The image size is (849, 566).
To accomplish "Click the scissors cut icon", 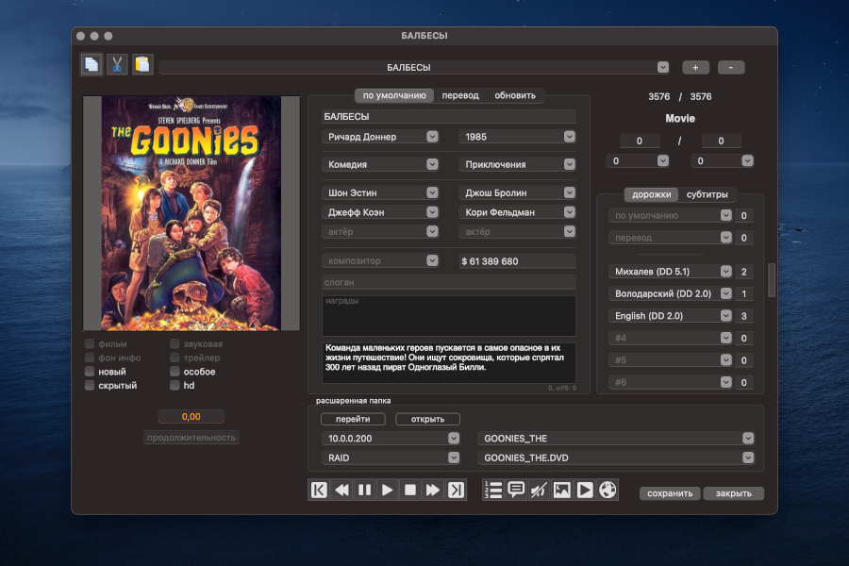I will (117, 65).
